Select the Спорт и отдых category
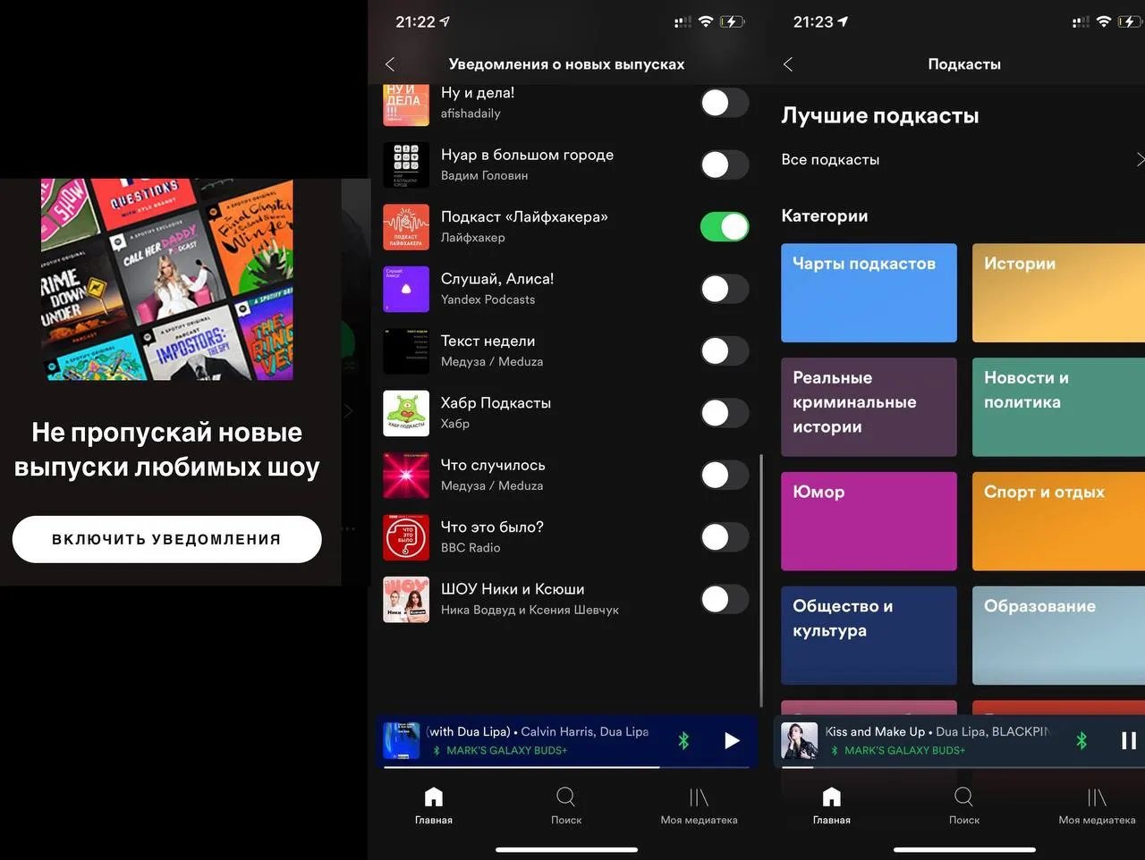 [1059, 521]
